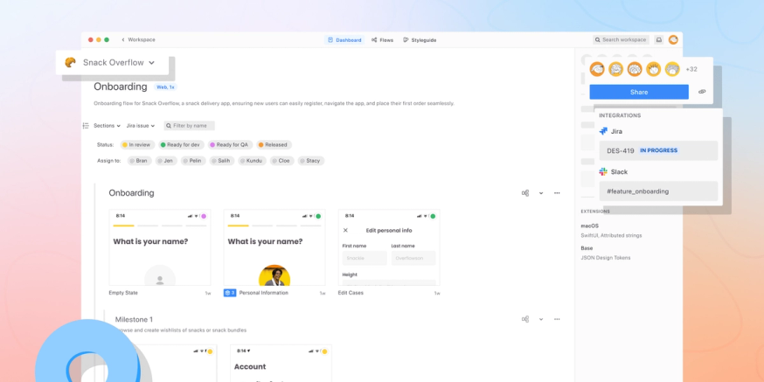Open the Dashboard tab
764x382 pixels.
tap(344, 40)
